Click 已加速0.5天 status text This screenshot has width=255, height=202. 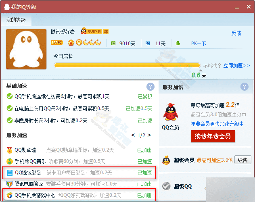pyautogui.click(x=139, y=108)
